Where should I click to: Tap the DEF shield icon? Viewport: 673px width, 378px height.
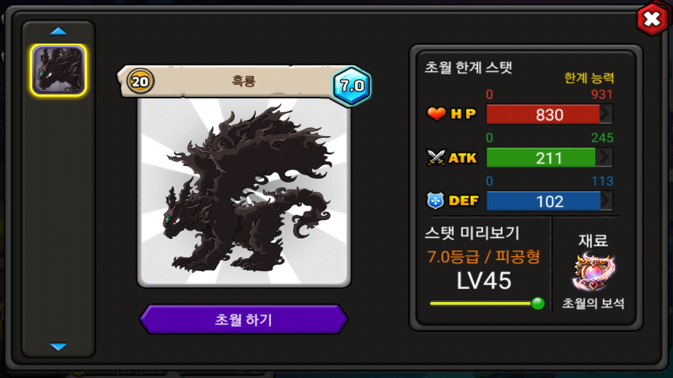(436, 201)
